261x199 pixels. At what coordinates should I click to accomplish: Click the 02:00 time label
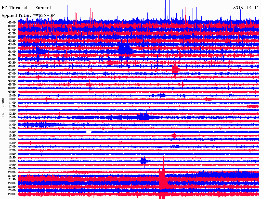click(x=12, y=37)
